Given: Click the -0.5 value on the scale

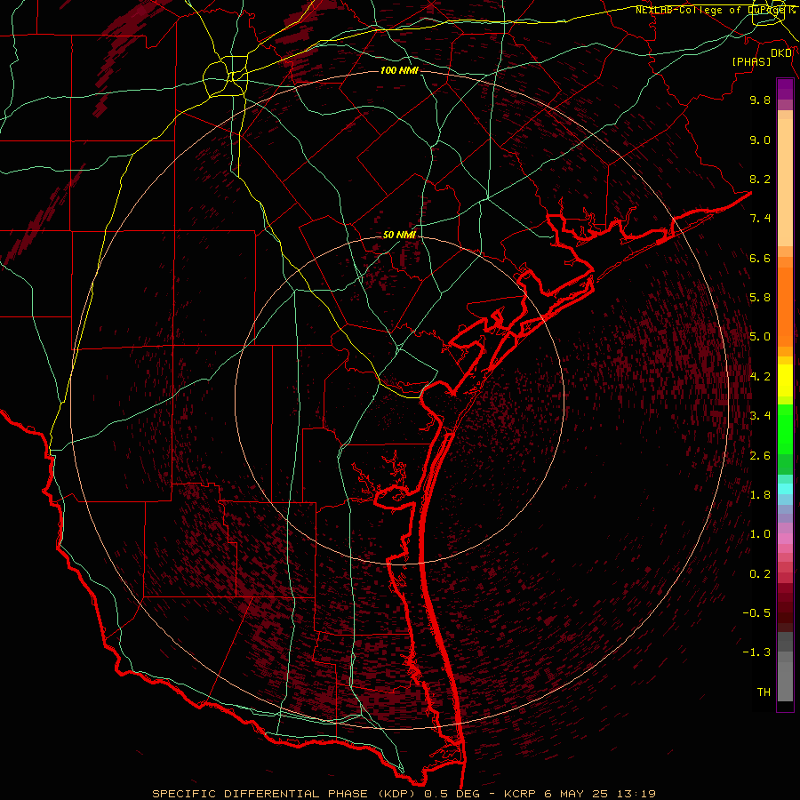Looking at the screenshot, I should point(756,613).
